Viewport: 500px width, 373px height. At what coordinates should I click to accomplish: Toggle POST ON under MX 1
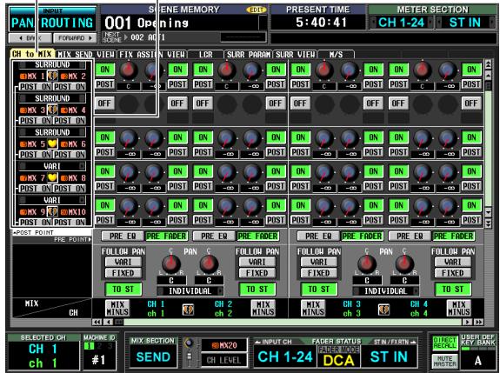point(35,87)
